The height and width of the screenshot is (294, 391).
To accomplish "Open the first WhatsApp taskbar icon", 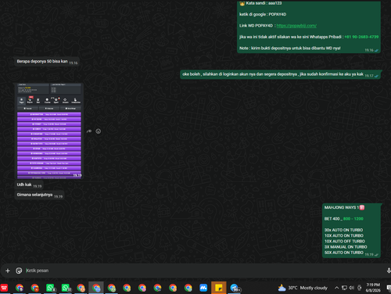I will [x=50, y=288].
